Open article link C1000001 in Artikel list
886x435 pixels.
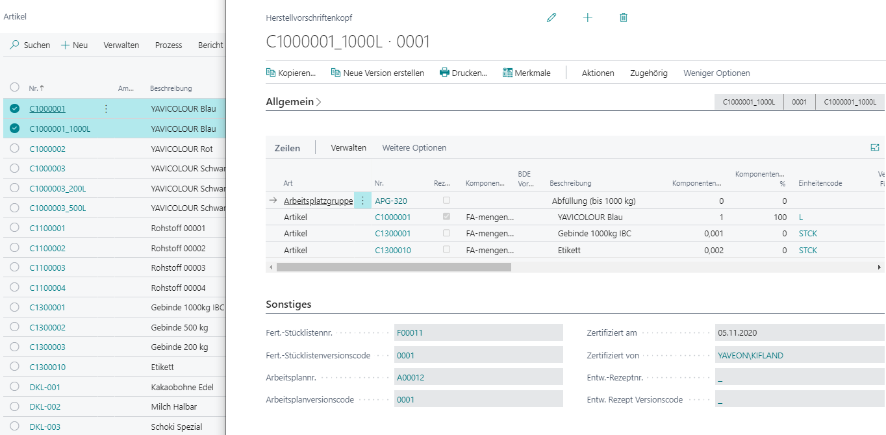[47, 109]
